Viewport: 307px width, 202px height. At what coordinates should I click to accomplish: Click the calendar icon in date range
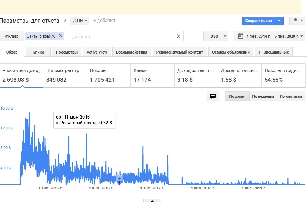(241, 36)
